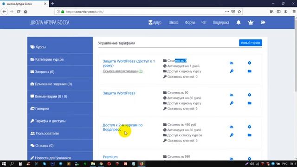Click the РУС language indicator in tray
This screenshot has height=167, width=297.
coord(284,164)
